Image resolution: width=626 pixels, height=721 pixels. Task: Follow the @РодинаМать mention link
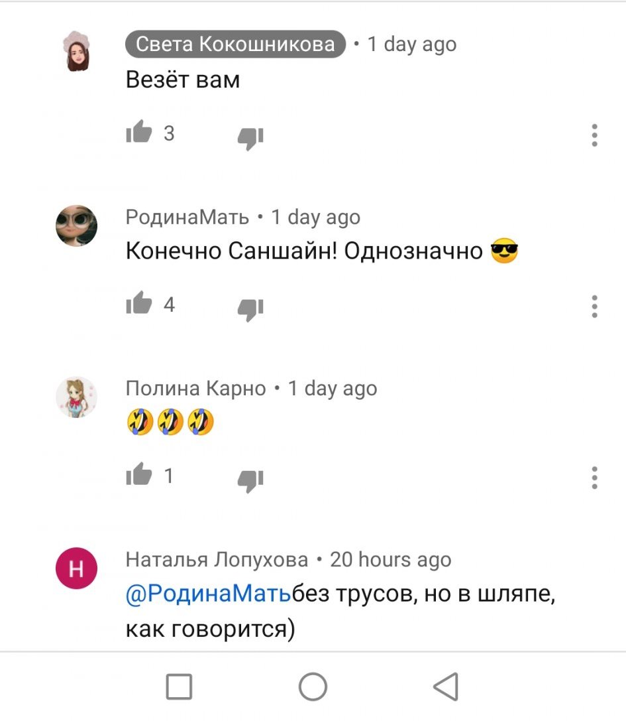pos(209,594)
